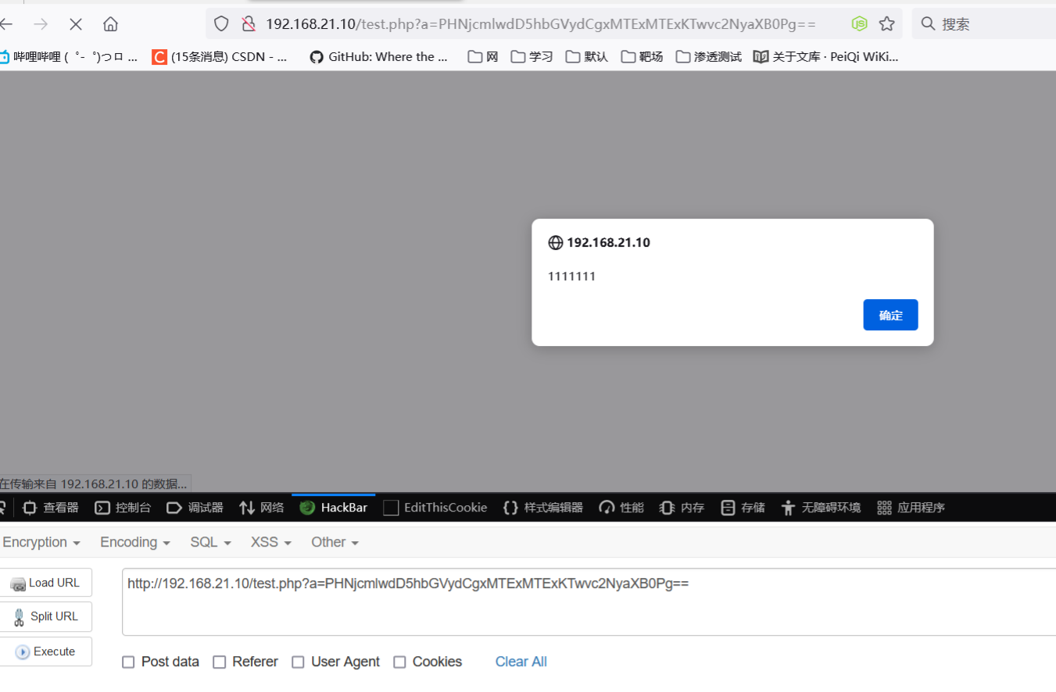Open the Encryption menu in HackBar

[37, 541]
